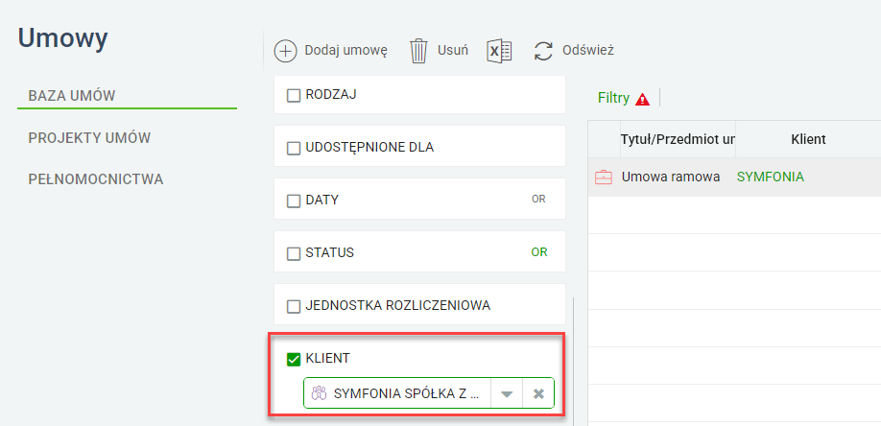
Task: Toggle the STATUS filter checkbox
Action: [294, 254]
